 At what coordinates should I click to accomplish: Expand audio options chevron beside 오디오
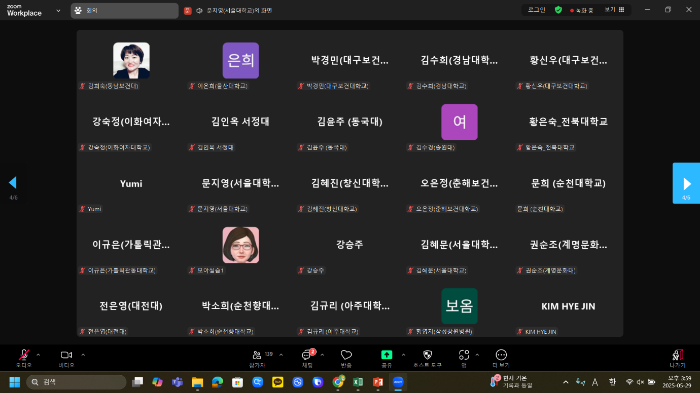39,355
